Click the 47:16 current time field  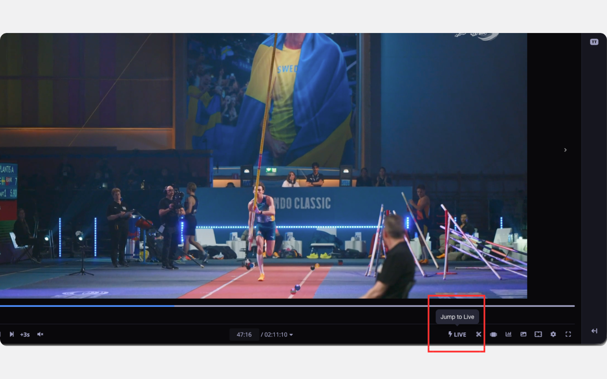[x=244, y=335]
